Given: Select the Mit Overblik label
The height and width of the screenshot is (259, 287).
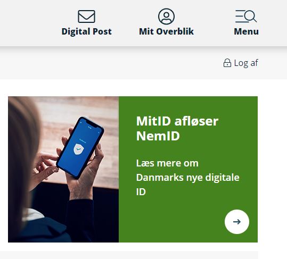Looking at the screenshot, I should pos(166,31).
